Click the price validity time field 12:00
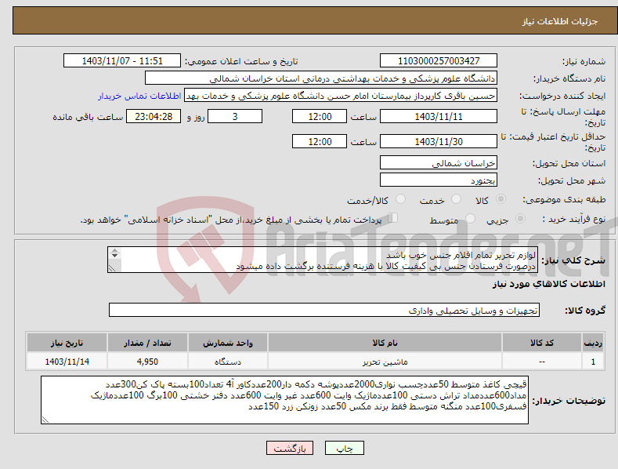 point(320,141)
